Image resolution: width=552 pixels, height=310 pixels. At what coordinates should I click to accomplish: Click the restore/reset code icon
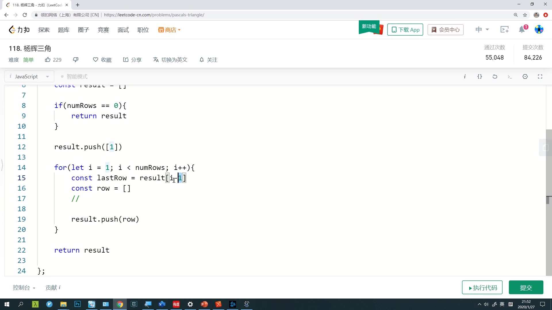[495, 76]
